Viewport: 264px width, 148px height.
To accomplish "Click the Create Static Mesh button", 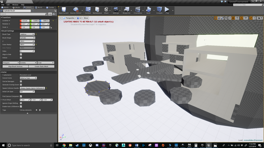I will [x=42, y=66].
